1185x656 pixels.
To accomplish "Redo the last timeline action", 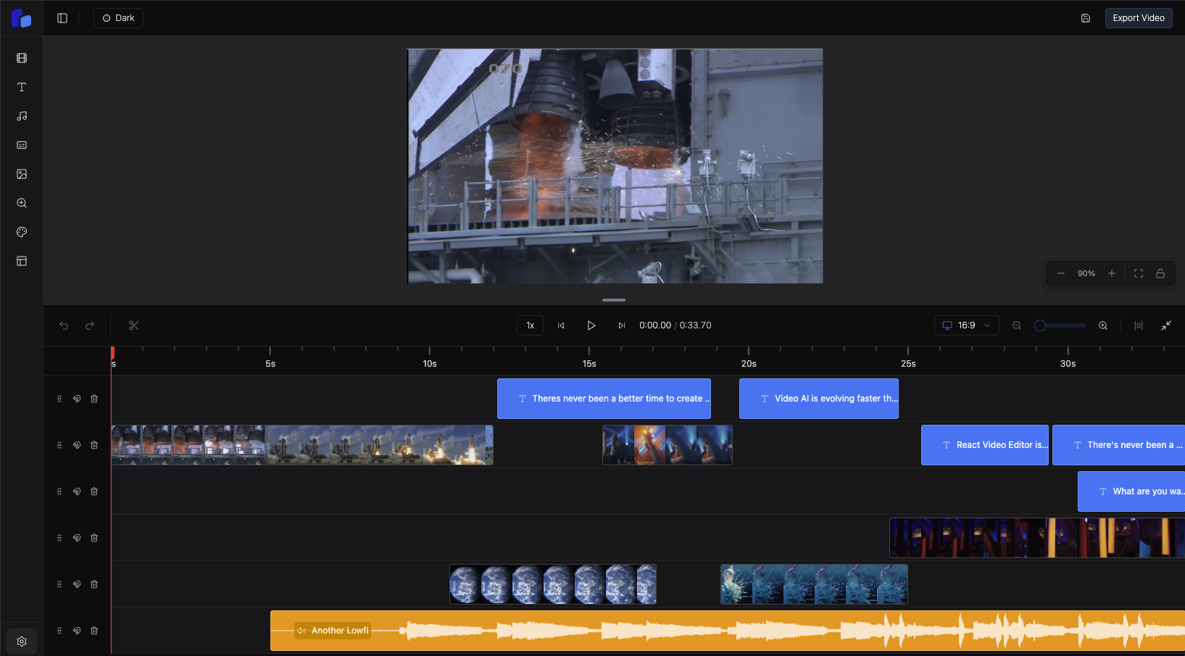I will pos(90,325).
